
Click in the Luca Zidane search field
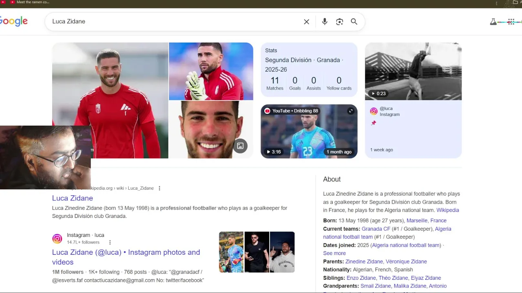175,22
